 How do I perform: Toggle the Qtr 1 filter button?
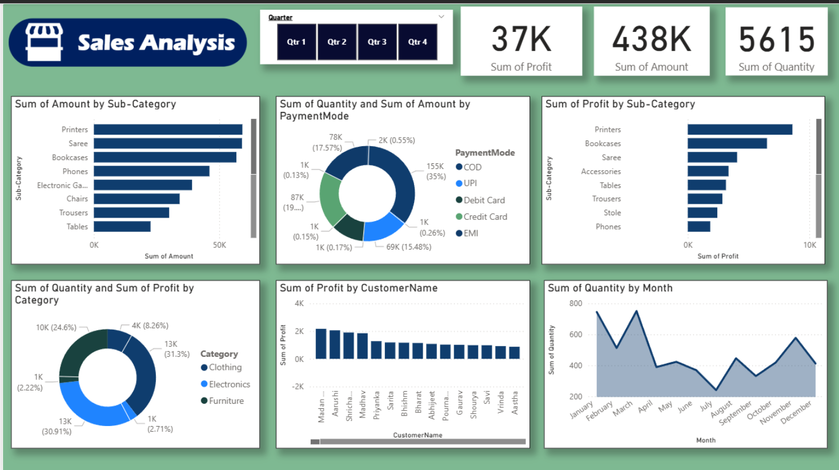pyautogui.click(x=296, y=42)
